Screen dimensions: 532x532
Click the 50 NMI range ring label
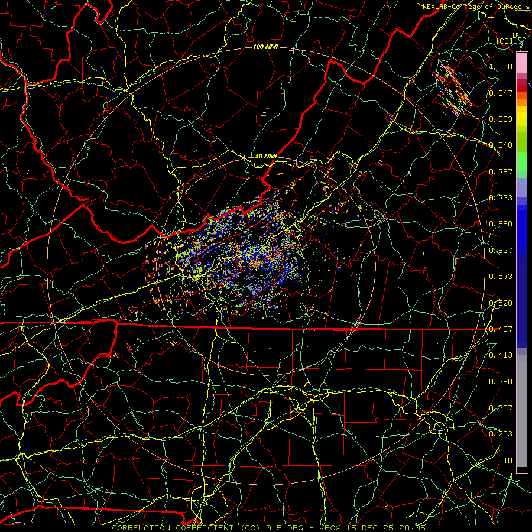(266, 156)
